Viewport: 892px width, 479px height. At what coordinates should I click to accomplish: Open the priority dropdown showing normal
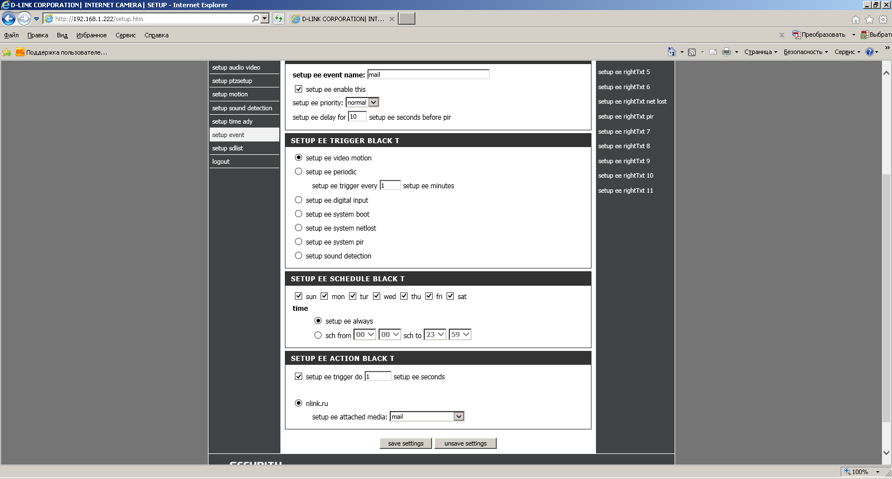pos(362,102)
